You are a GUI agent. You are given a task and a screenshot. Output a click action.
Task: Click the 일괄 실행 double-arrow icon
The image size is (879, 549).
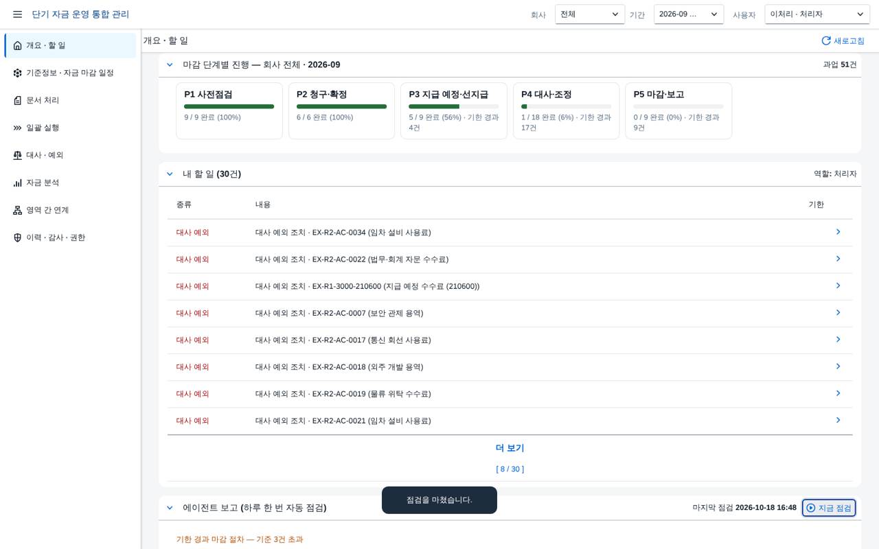(17, 128)
